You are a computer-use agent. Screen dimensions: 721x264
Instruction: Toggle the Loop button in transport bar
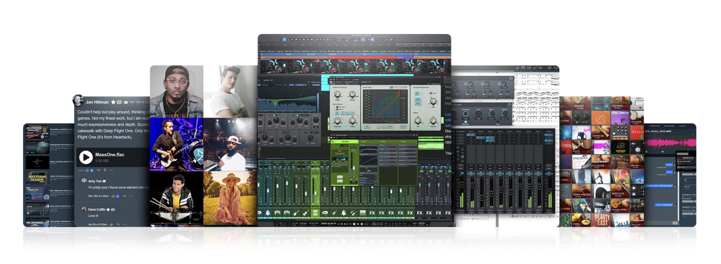point(366,224)
